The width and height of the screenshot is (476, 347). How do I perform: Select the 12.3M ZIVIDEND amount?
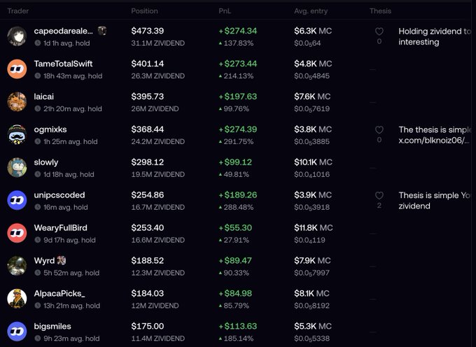(x=158, y=273)
